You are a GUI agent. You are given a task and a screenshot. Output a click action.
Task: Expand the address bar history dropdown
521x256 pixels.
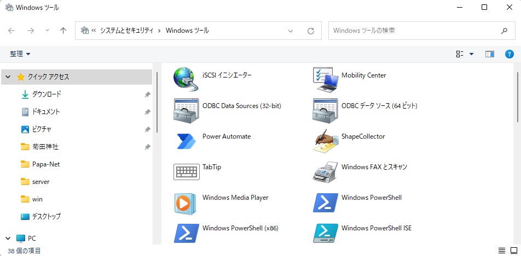tap(291, 31)
